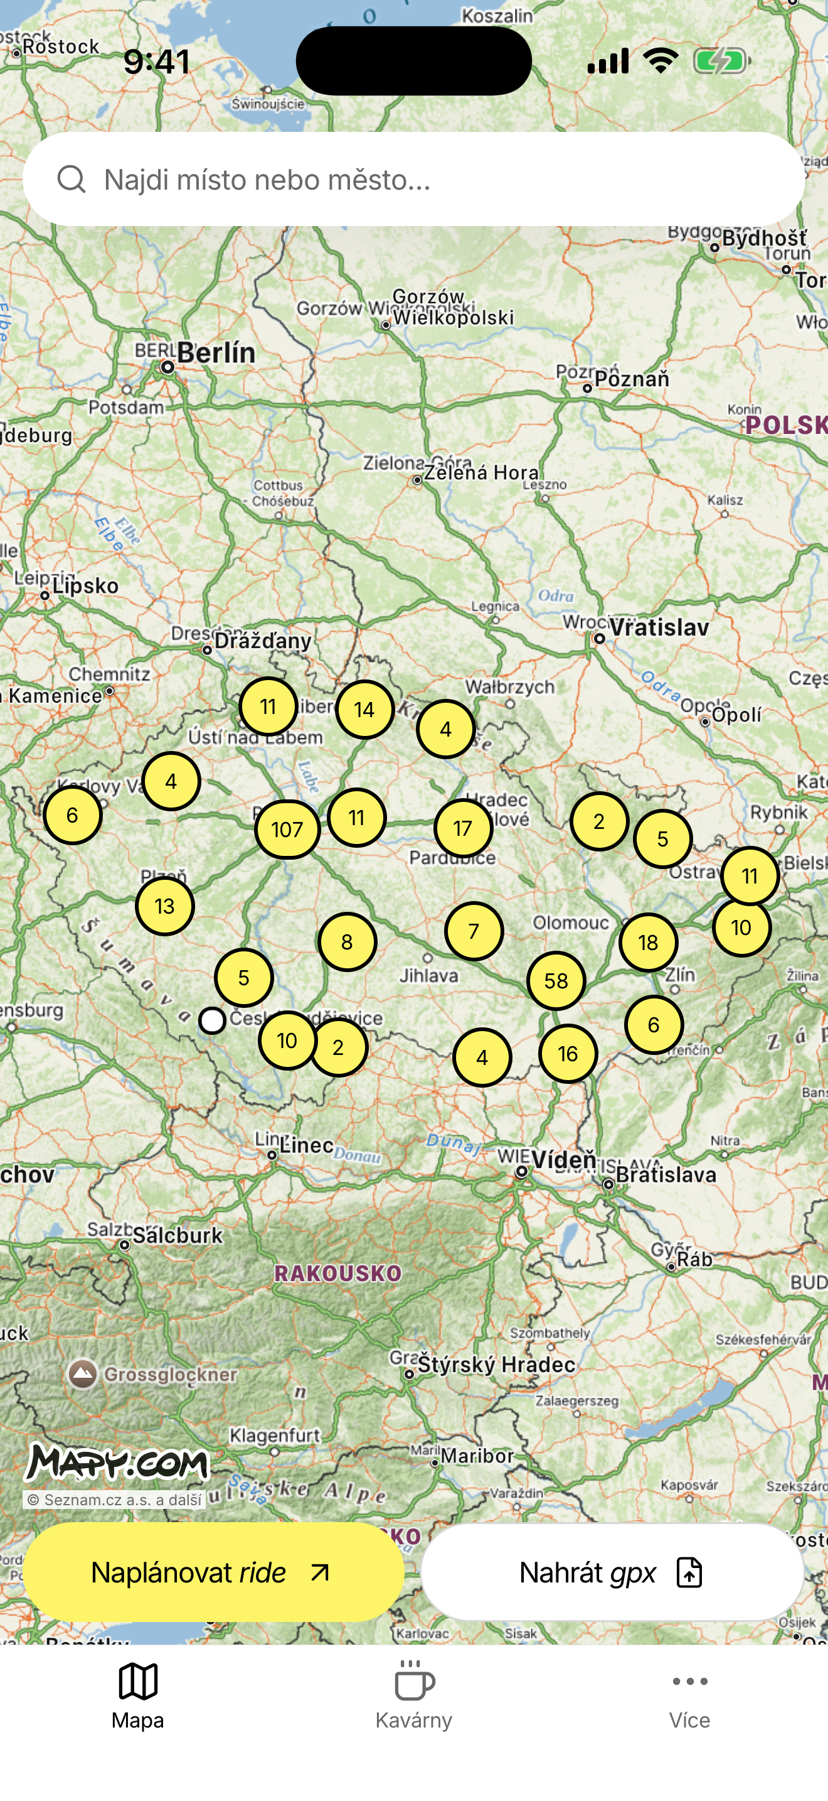Screen dimensions: 828x1801
Task: Tap the search field 'Najdi místo nebo město...'
Action: point(413,179)
